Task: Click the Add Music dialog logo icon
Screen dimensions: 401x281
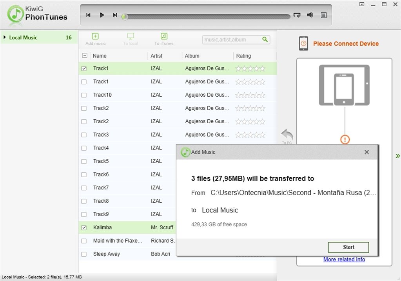Action: coord(185,152)
